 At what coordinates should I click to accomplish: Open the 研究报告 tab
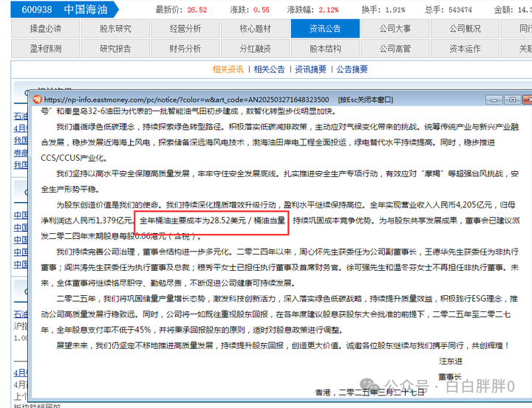coord(115,49)
